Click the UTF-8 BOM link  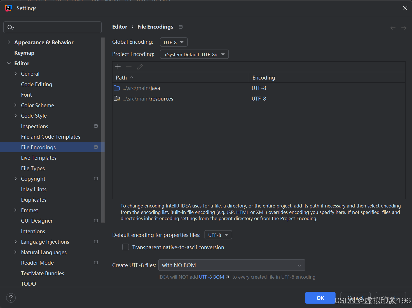pyautogui.click(x=212, y=277)
